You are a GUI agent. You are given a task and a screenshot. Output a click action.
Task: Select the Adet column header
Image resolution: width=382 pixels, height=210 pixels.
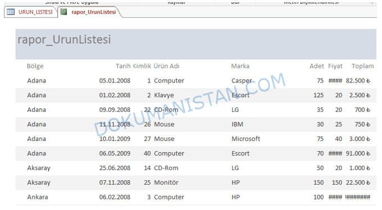(317, 66)
